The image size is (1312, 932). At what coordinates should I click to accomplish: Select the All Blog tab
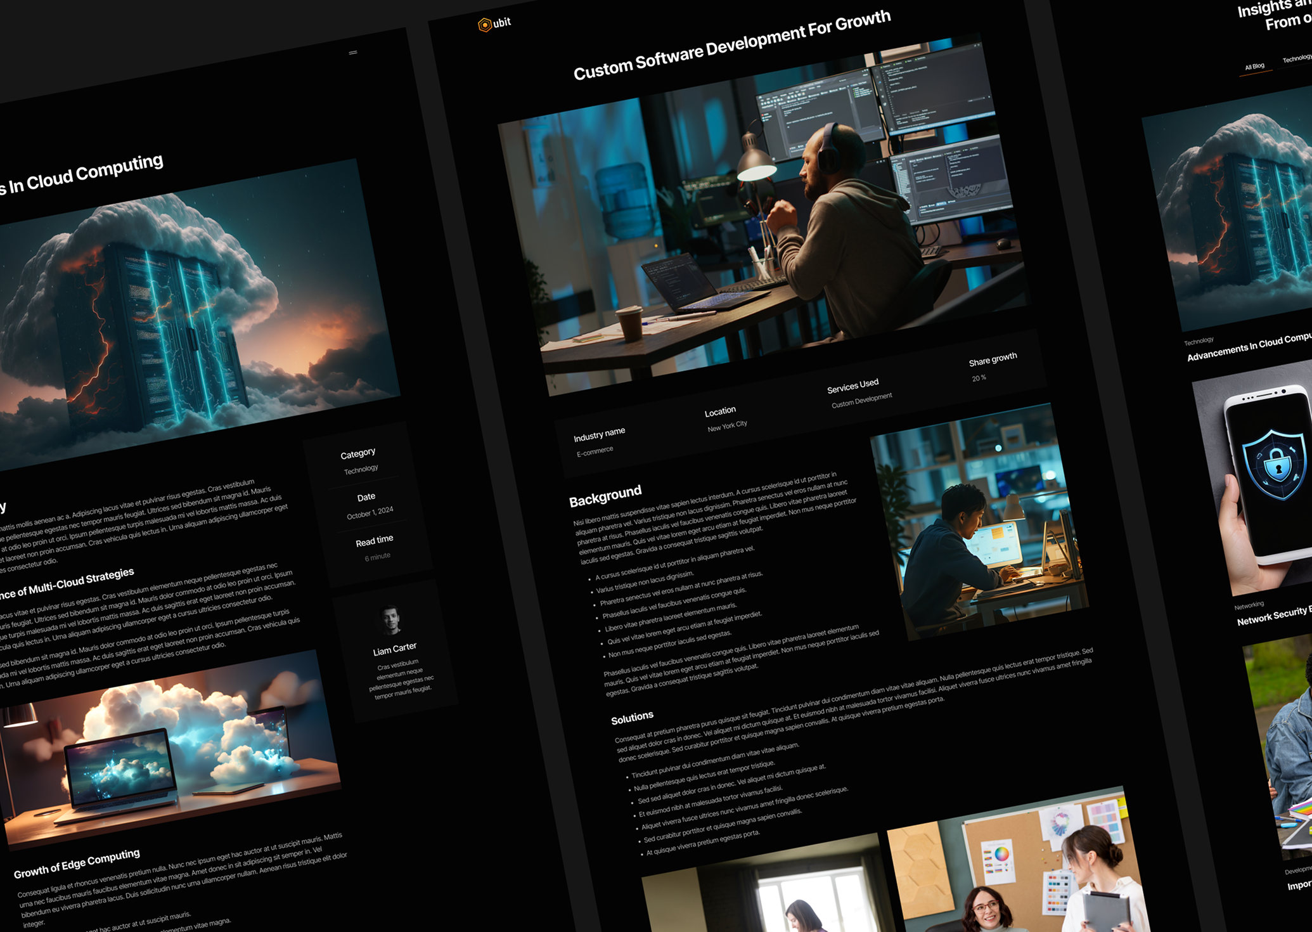(x=1254, y=67)
